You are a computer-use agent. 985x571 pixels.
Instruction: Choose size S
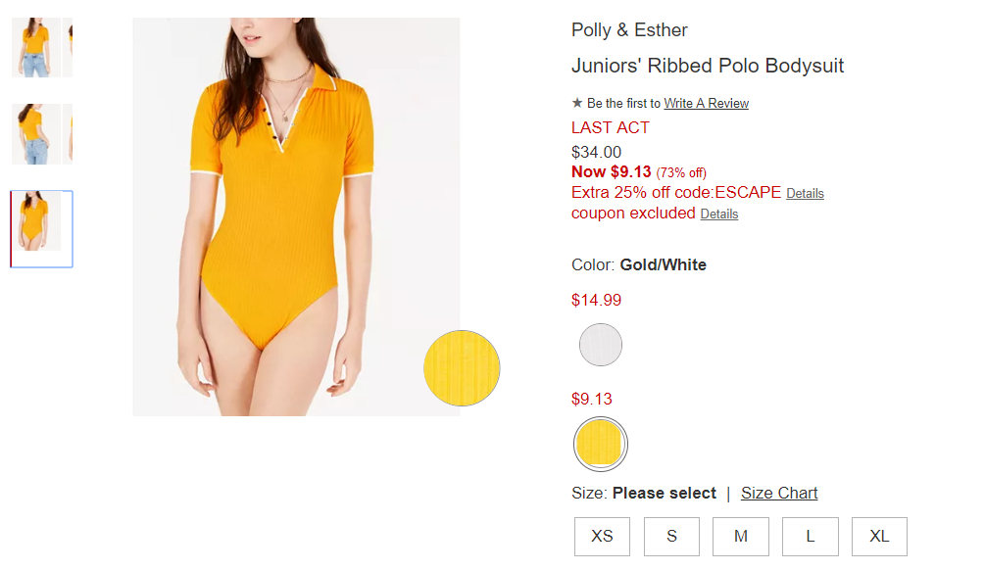point(671,537)
